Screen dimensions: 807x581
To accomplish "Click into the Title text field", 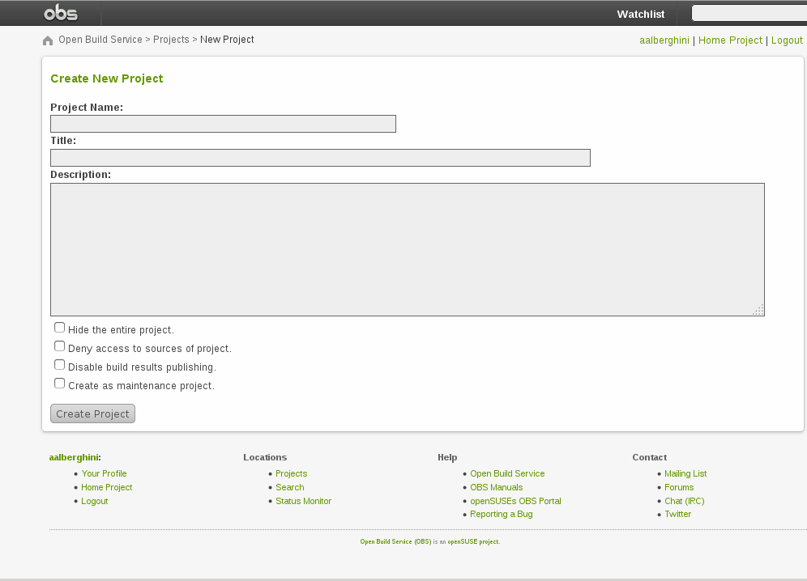I will pos(320,158).
